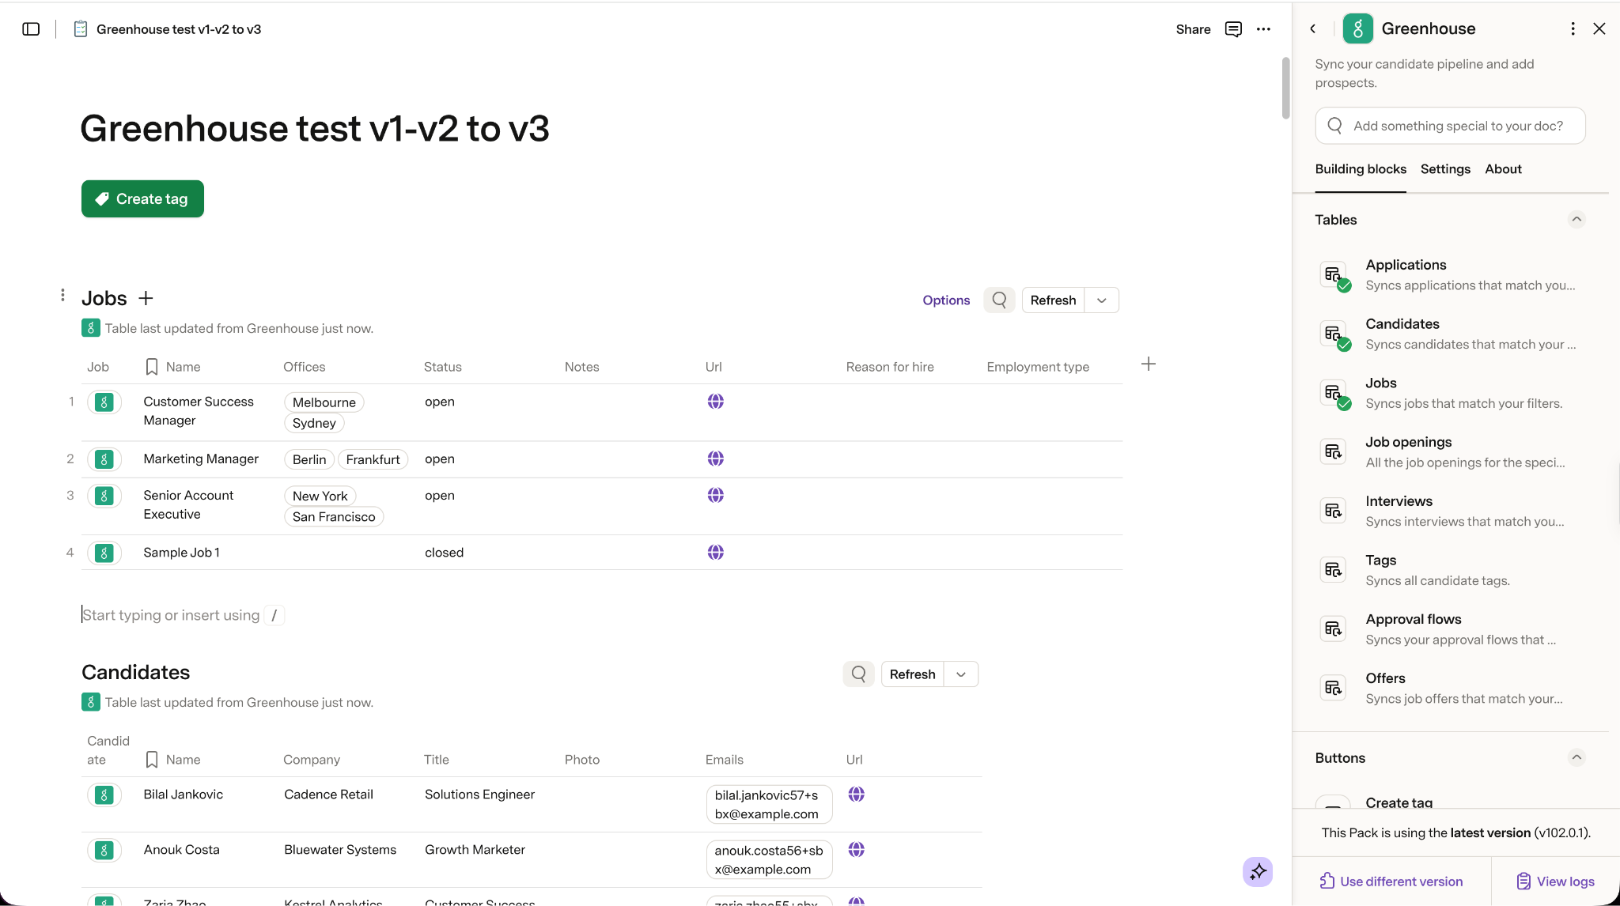Viewport: 1620px width, 906px height.
Task: Toggle the left sidebar panel icon
Action: (31, 29)
